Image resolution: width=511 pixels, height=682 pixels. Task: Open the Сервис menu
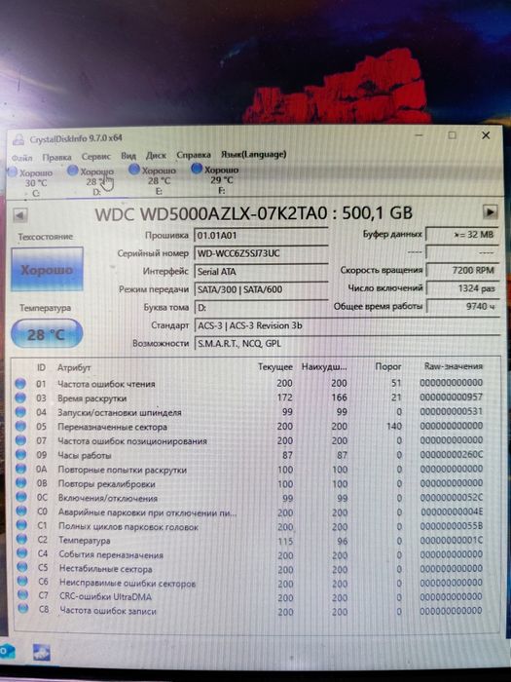(x=96, y=156)
